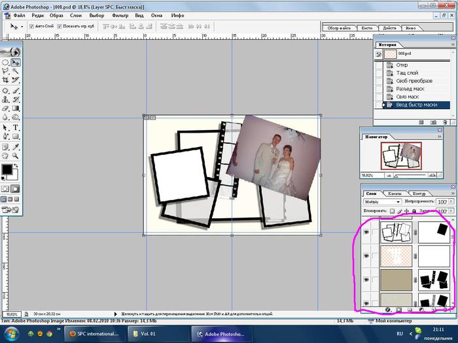Select the Path Selection arrow tool
458x343 pixels.
click(x=5, y=127)
